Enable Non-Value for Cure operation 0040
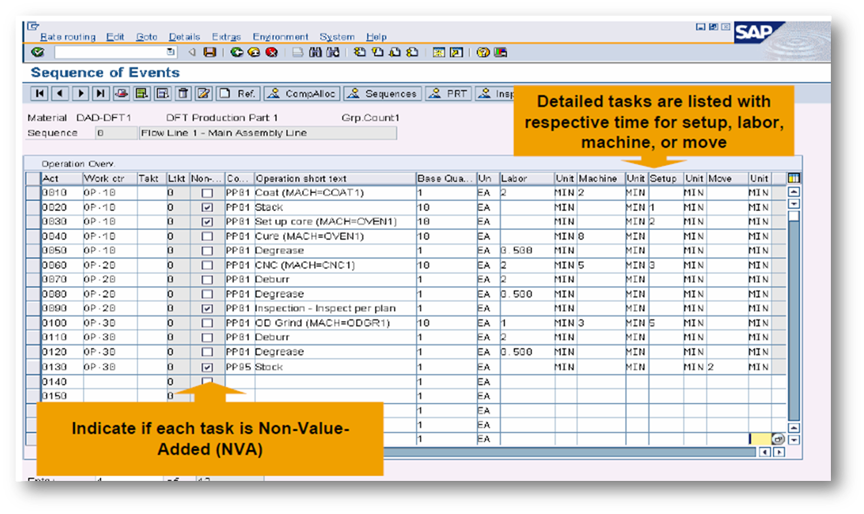This screenshot has width=864, height=514. [x=207, y=236]
